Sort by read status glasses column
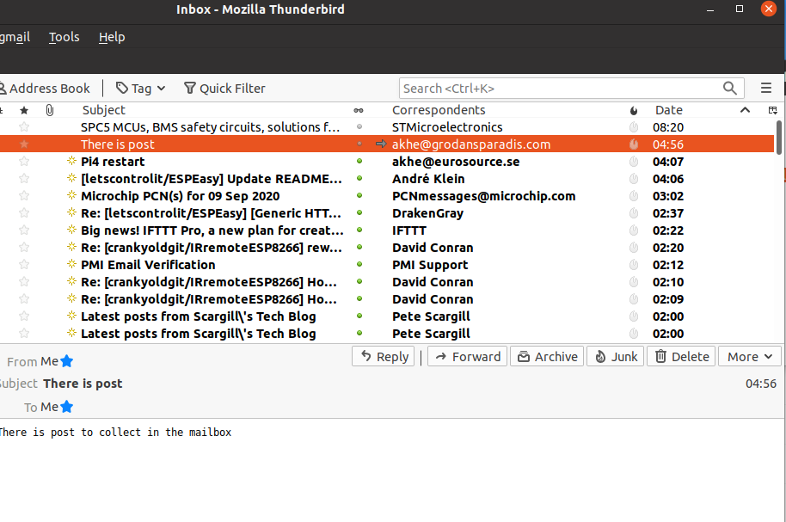The image size is (786, 522). pyautogui.click(x=359, y=110)
